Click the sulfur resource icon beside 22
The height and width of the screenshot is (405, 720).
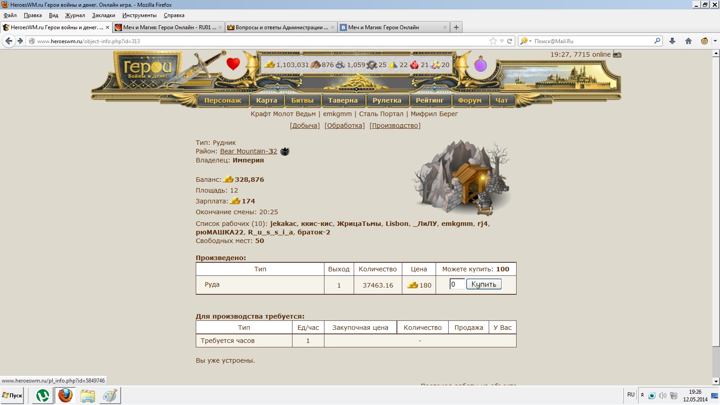click(393, 65)
